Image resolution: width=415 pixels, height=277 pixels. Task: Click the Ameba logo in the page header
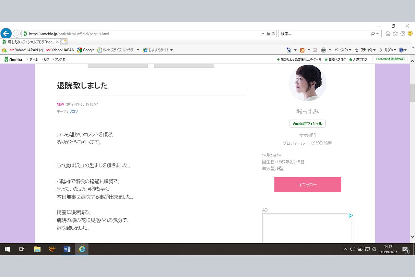[13, 59]
